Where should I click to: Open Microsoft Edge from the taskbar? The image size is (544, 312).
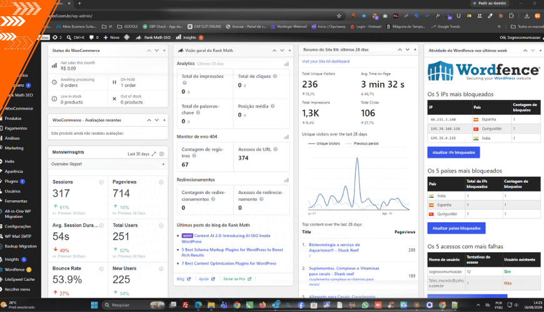[x=198, y=305]
